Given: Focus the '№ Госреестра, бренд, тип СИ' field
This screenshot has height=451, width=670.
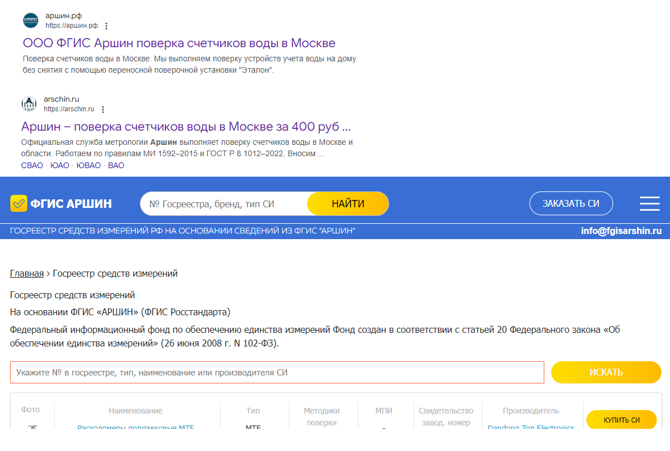Looking at the screenshot, I should point(223,204).
